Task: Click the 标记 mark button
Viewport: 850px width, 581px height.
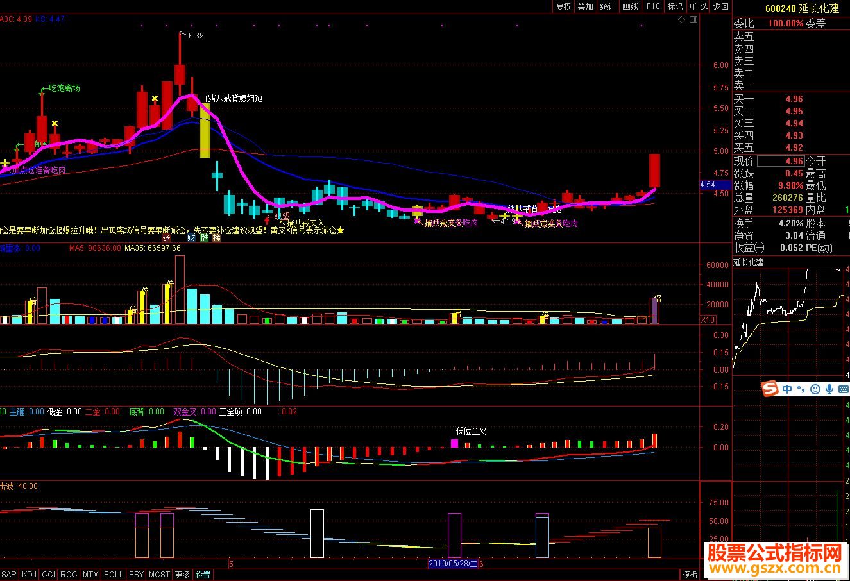Action: pyautogui.click(x=675, y=6)
